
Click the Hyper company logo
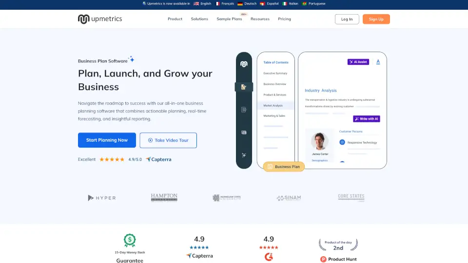click(x=102, y=198)
